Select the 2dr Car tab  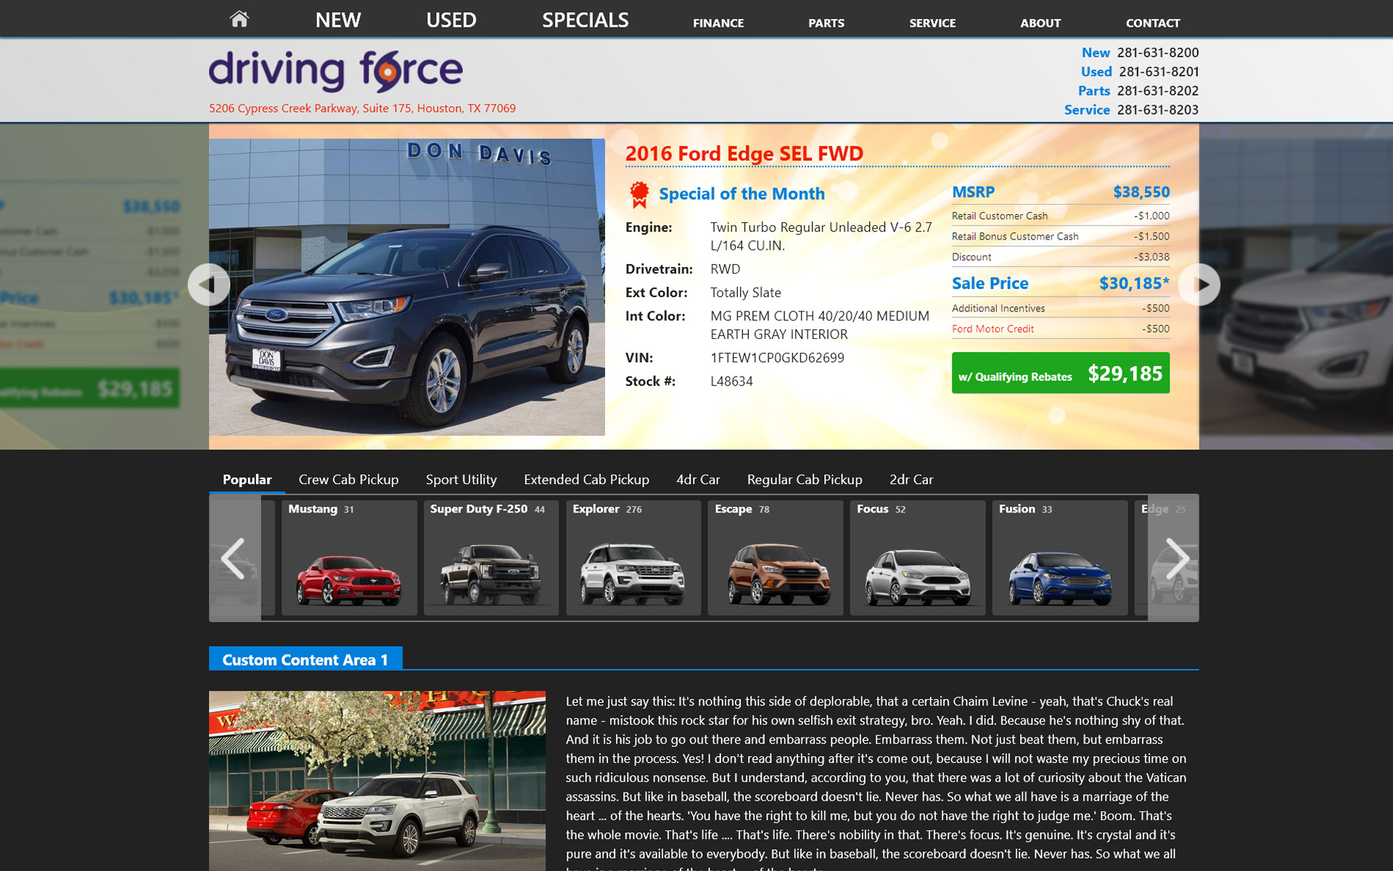911,480
